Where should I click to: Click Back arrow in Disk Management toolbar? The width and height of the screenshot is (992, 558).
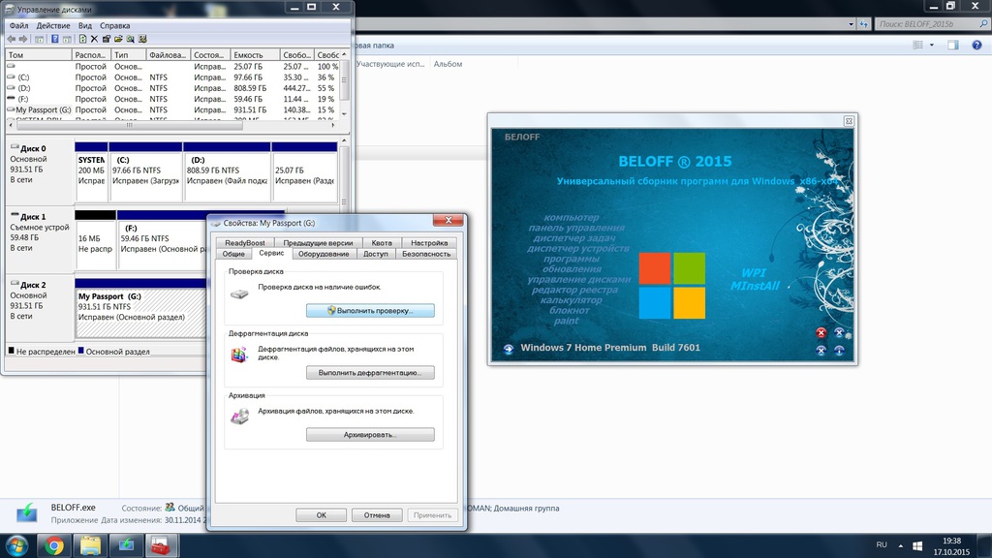(x=12, y=39)
